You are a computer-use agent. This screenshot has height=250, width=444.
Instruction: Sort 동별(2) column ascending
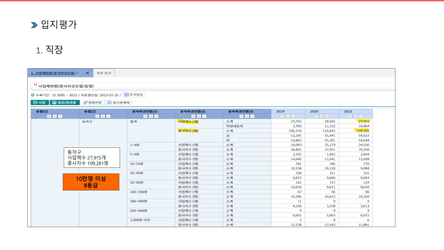[97, 116]
